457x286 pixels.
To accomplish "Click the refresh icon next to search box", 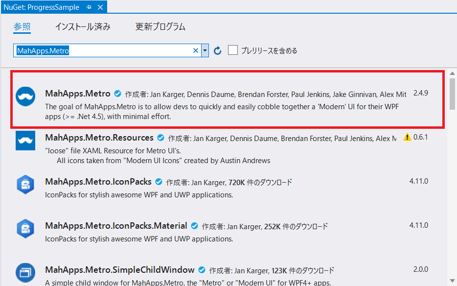I will (217, 51).
